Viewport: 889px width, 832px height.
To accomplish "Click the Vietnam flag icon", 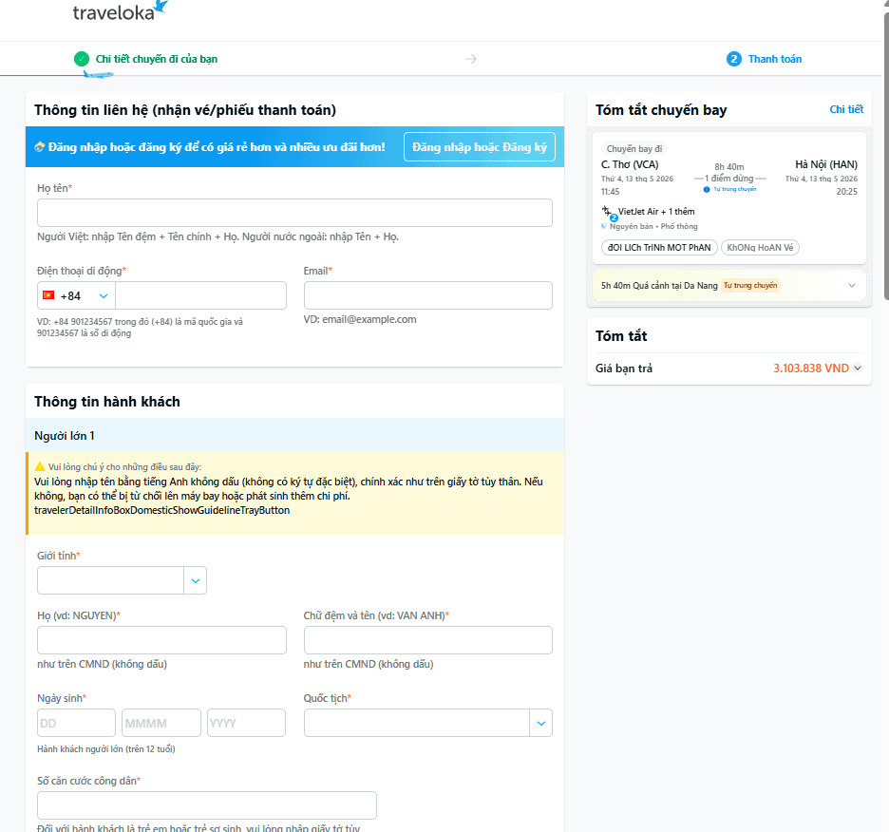I will point(48,295).
